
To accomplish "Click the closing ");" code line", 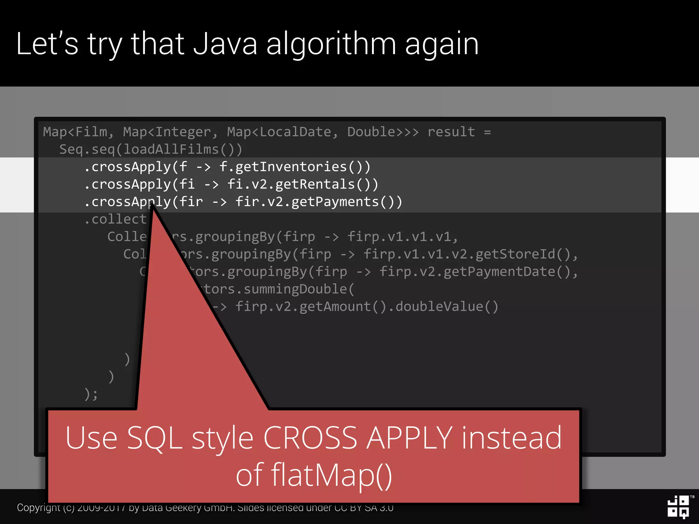I will (91, 394).
